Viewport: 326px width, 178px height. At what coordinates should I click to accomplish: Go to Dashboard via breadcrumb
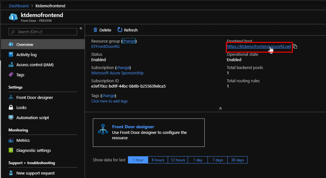(x=19, y=6)
